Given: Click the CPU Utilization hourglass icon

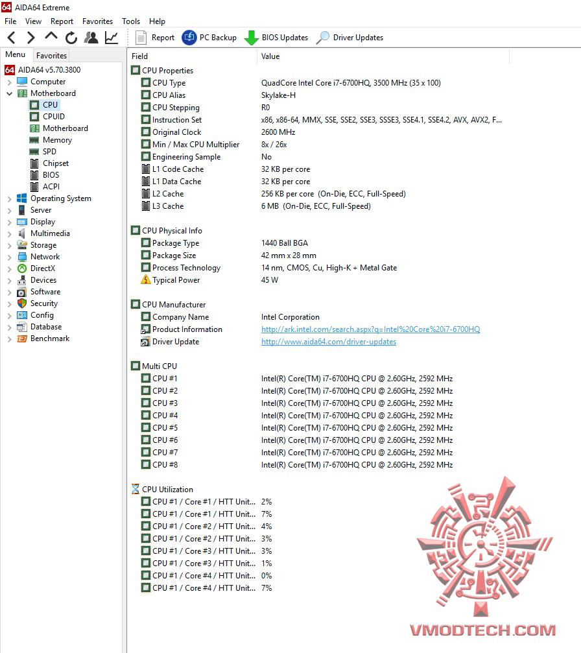Looking at the screenshot, I should (x=136, y=489).
